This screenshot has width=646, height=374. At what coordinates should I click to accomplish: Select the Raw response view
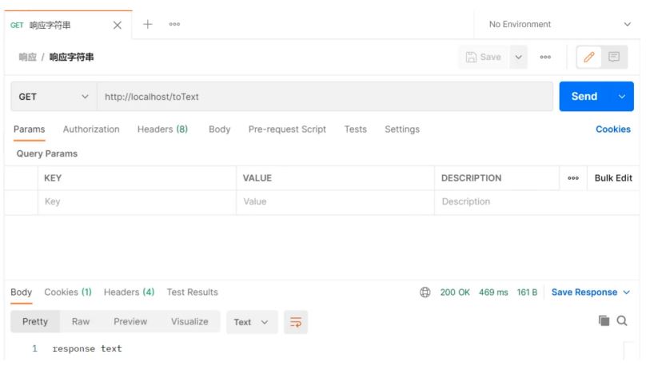(x=81, y=322)
